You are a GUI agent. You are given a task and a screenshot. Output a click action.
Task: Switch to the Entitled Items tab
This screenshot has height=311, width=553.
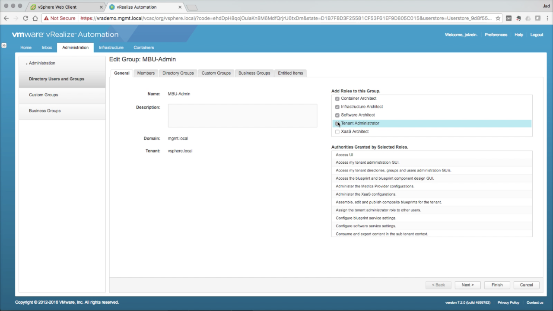pos(290,73)
